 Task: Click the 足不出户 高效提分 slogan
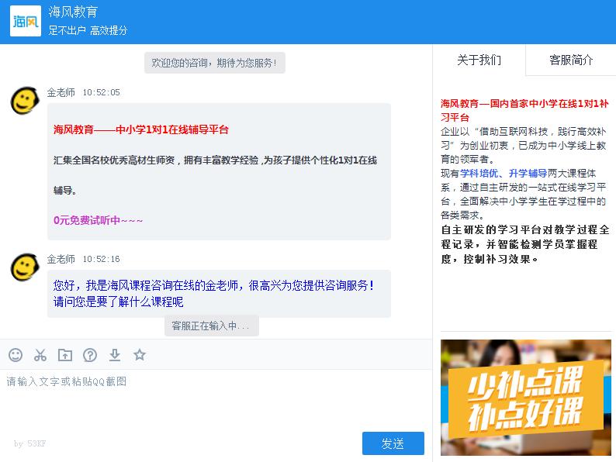tap(88, 30)
